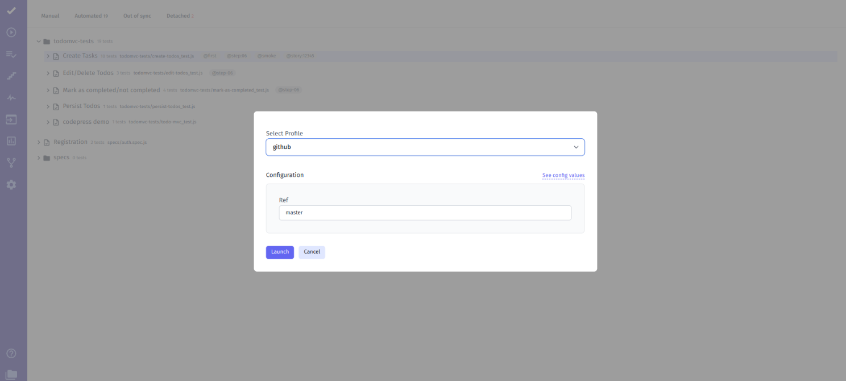Open the See config values link
This screenshot has height=381, width=846.
563,175
